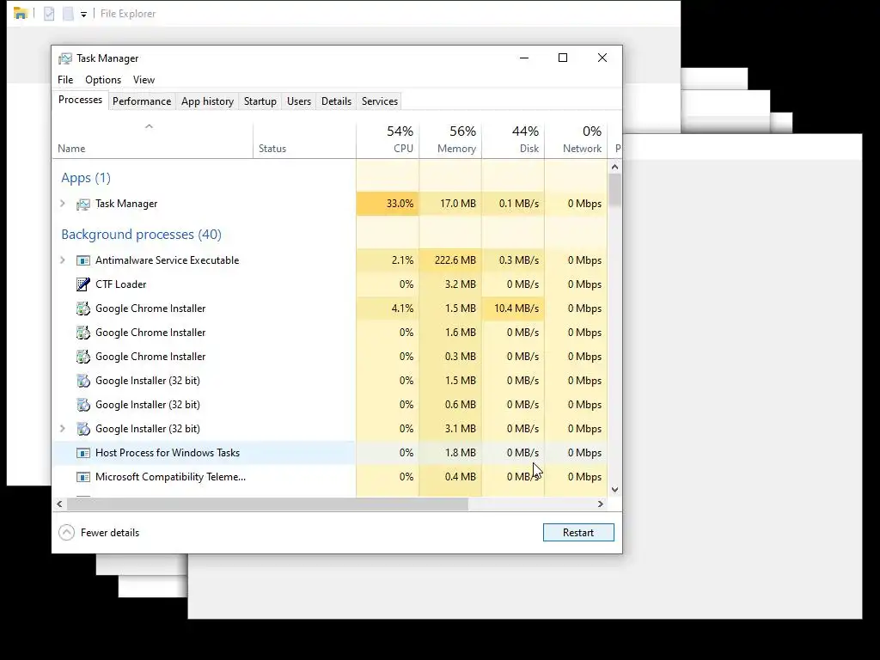Maximize the Task Manager window
This screenshot has width=880, height=660.
point(563,58)
